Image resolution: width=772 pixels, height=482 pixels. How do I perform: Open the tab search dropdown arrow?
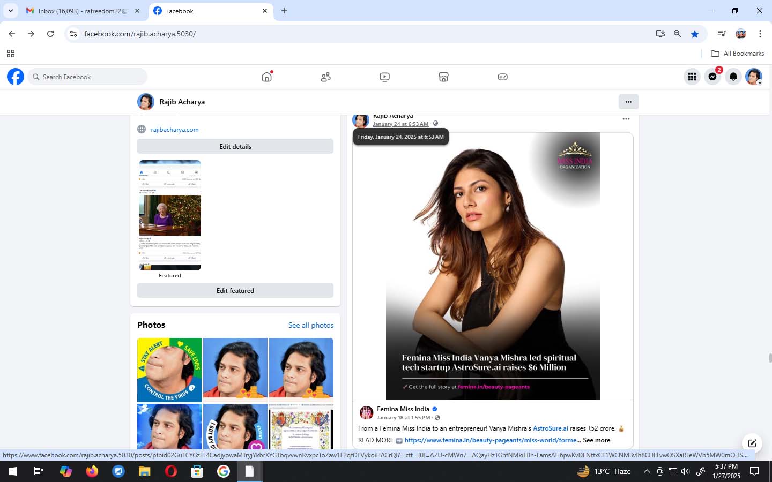[10, 11]
